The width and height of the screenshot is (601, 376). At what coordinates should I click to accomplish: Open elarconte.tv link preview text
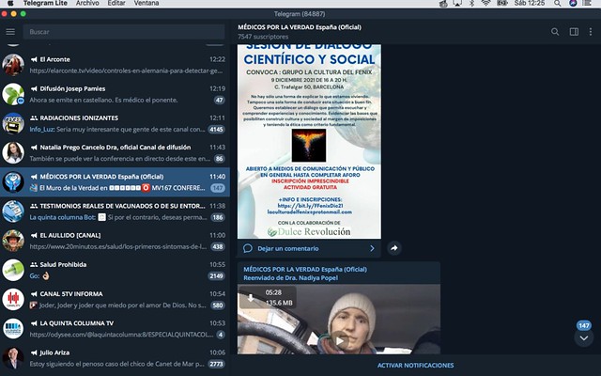[126, 70]
